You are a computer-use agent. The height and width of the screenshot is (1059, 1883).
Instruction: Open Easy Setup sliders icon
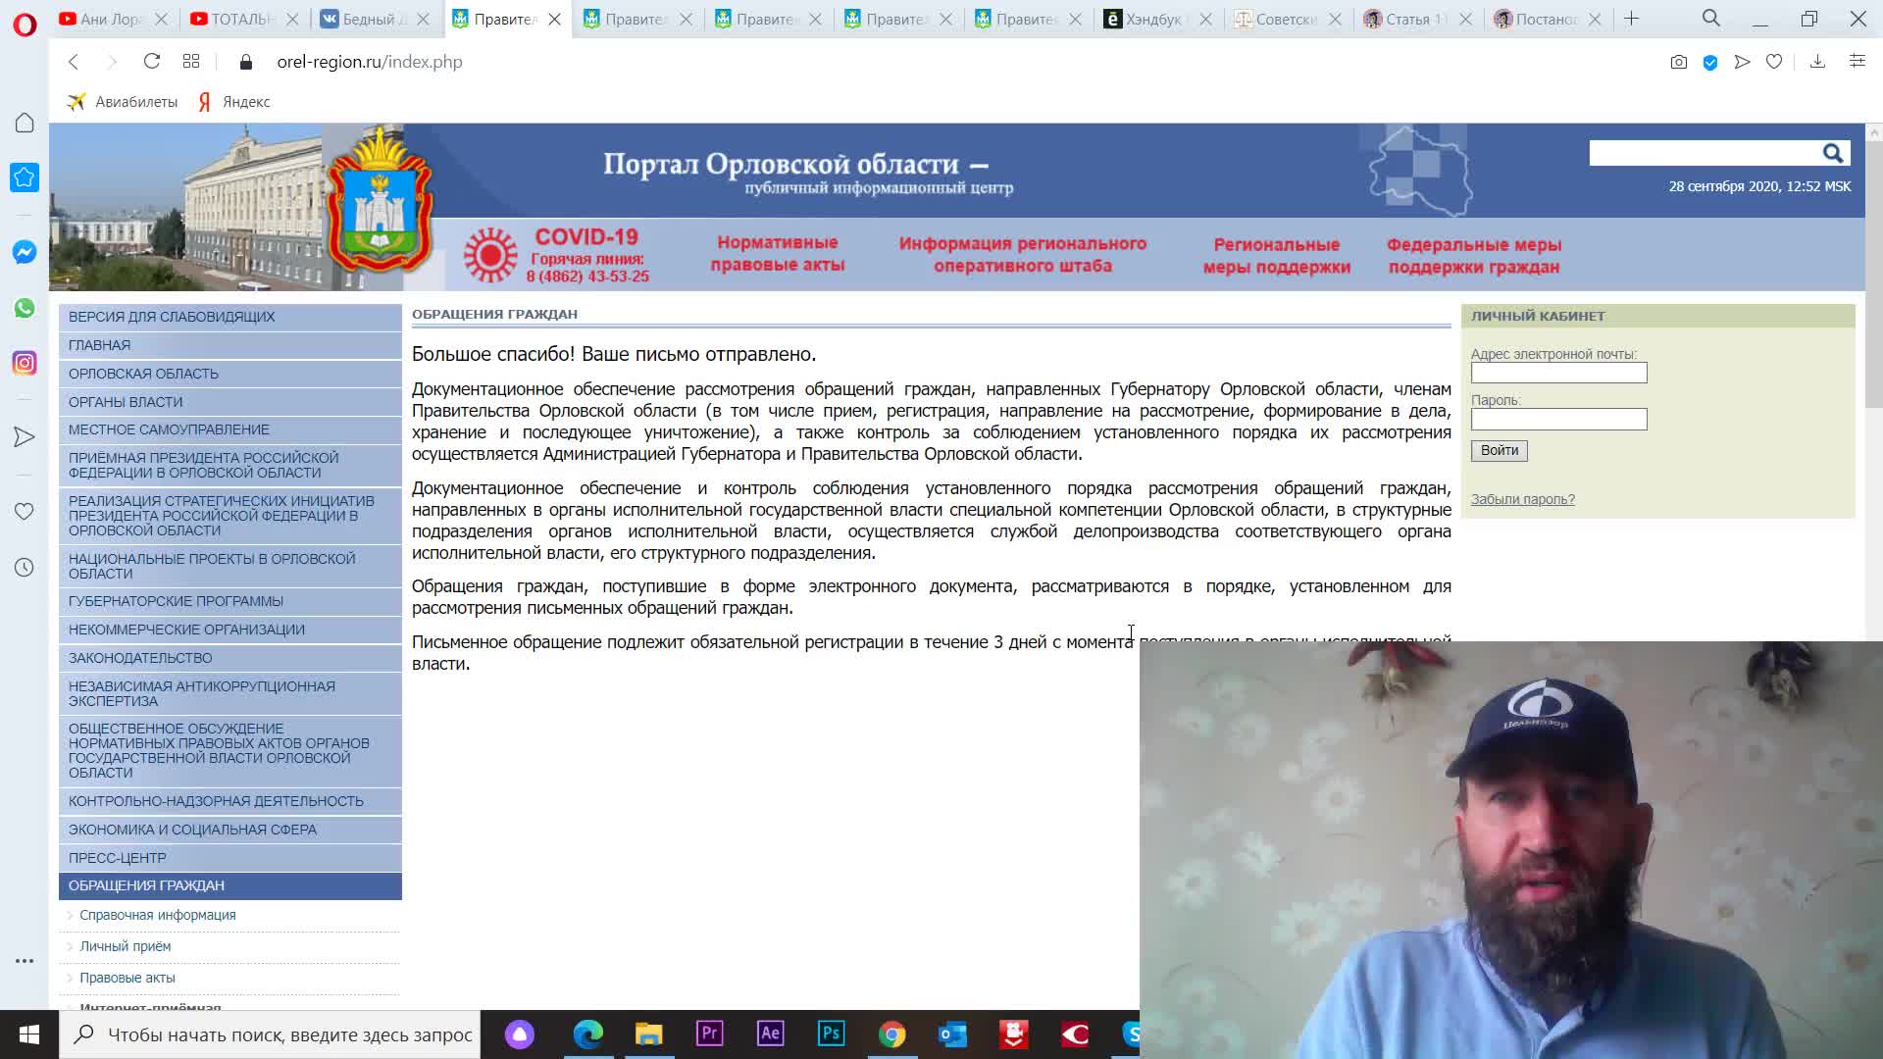[1857, 62]
